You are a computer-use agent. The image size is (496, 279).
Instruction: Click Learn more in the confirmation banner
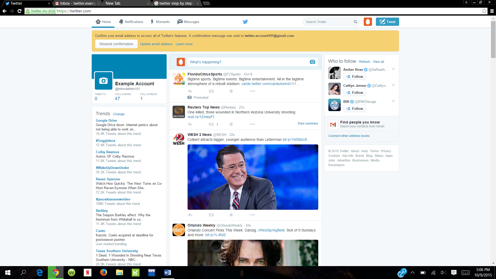(184, 44)
